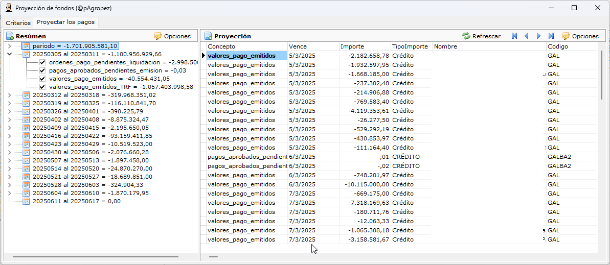Open Opciones in the Resúmen panel
610x265 pixels.
[x=172, y=36]
